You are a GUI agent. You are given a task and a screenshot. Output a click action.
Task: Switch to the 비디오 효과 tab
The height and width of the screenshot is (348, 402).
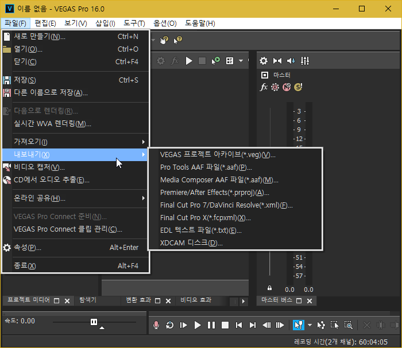[x=196, y=300]
